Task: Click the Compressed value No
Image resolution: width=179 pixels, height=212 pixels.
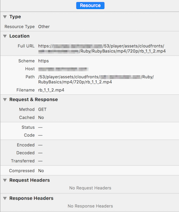Action: coord(41,171)
